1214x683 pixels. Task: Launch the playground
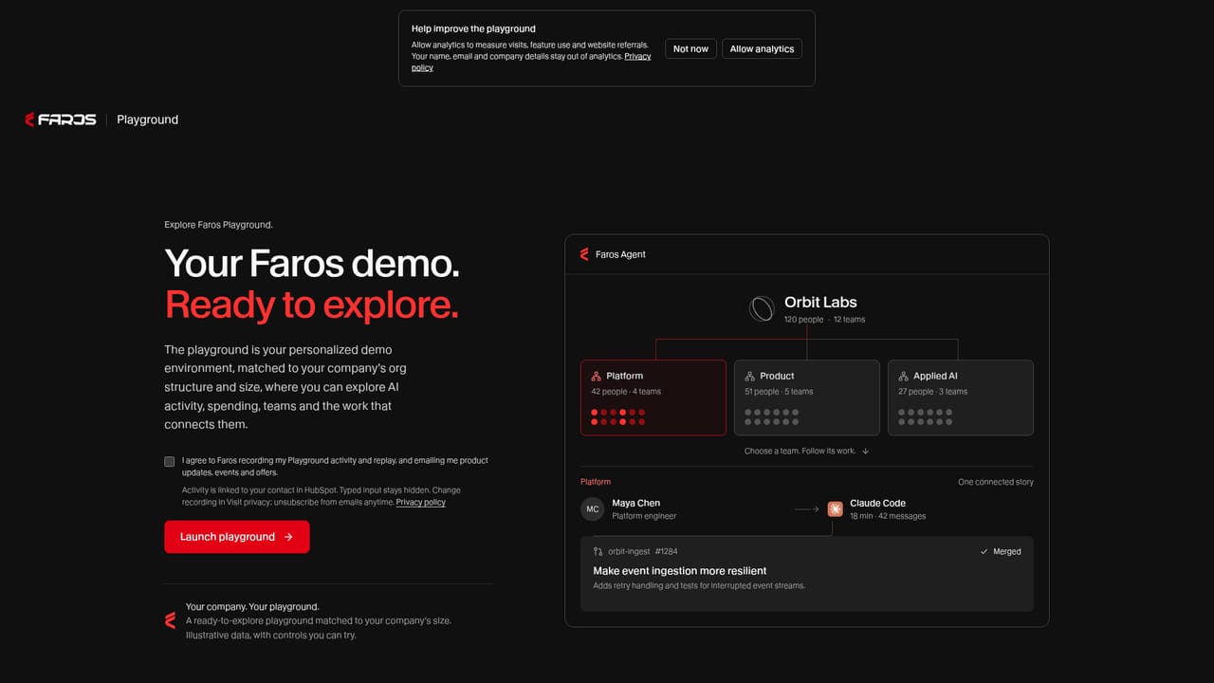click(237, 537)
